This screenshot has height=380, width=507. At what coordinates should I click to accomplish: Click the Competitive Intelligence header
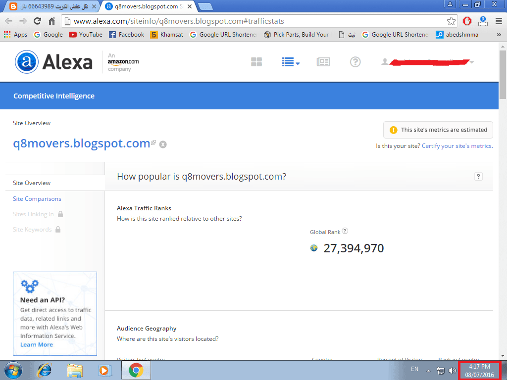(53, 96)
